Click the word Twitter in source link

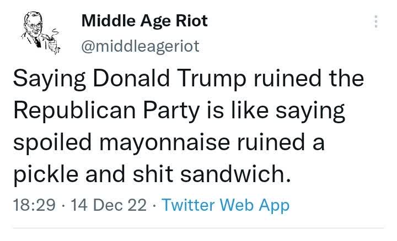[189, 205]
